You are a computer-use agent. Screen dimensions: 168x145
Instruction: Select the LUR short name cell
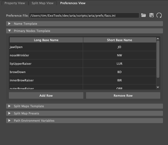click(x=120, y=64)
